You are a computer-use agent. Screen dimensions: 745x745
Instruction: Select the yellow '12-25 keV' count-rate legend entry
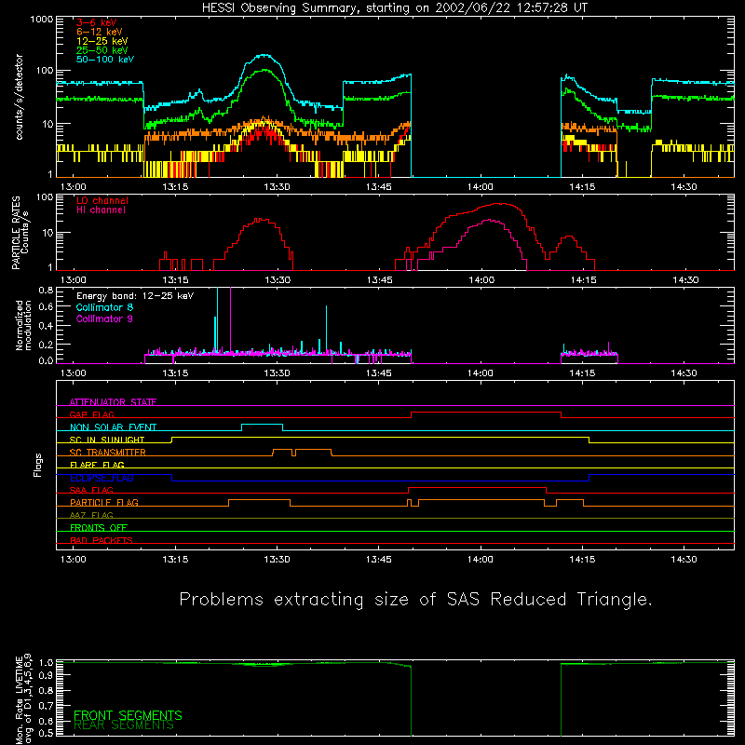(102, 41)
